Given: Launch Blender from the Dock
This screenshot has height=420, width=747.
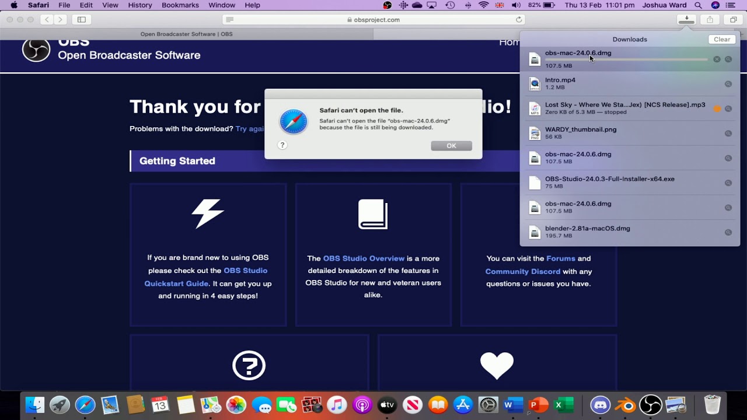Looking at the screenshot, I should click(626, 404).
